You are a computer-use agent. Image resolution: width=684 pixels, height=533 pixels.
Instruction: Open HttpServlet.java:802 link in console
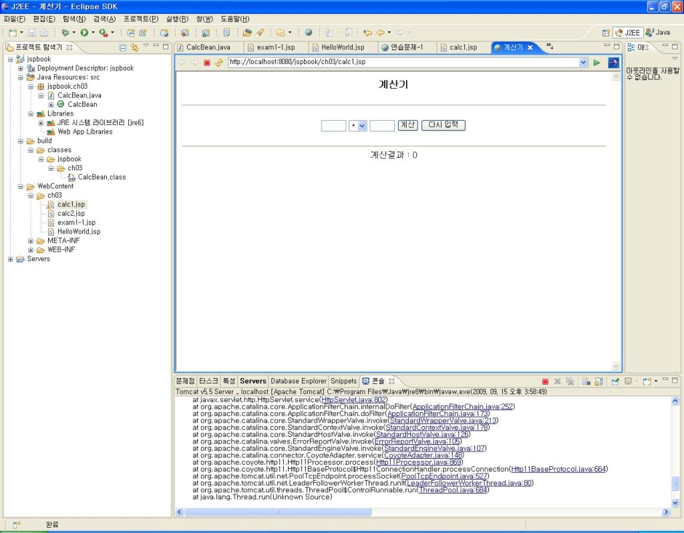(353, 399)
